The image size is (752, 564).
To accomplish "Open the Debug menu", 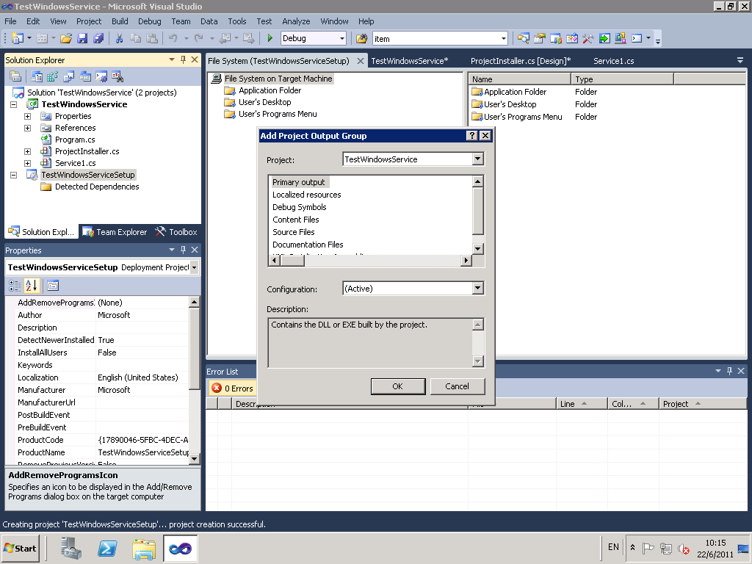I will [x=150, y=21].
